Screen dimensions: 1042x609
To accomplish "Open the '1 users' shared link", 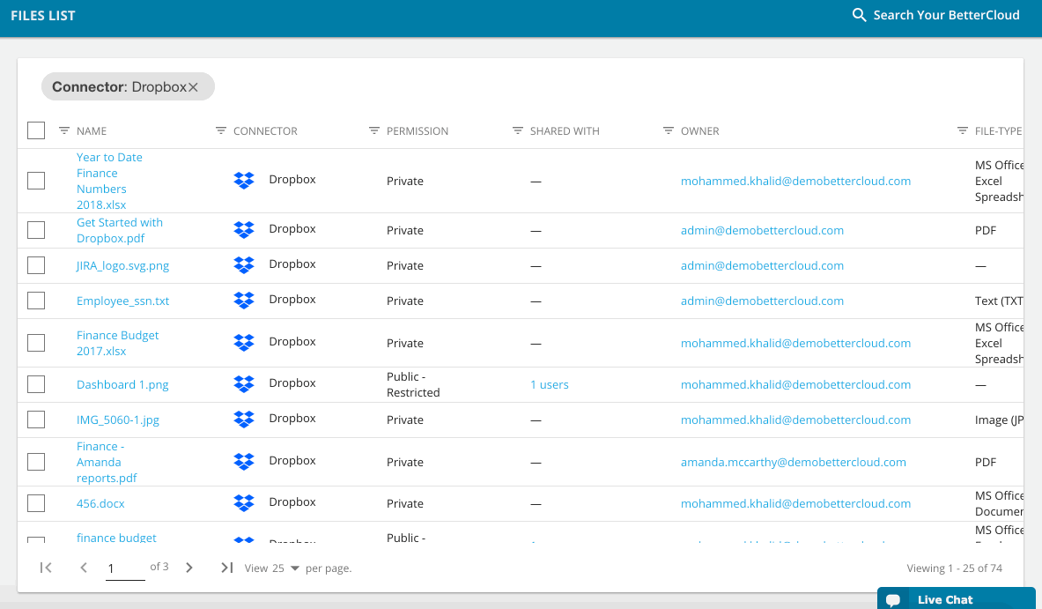I will (x=549, y=384).
